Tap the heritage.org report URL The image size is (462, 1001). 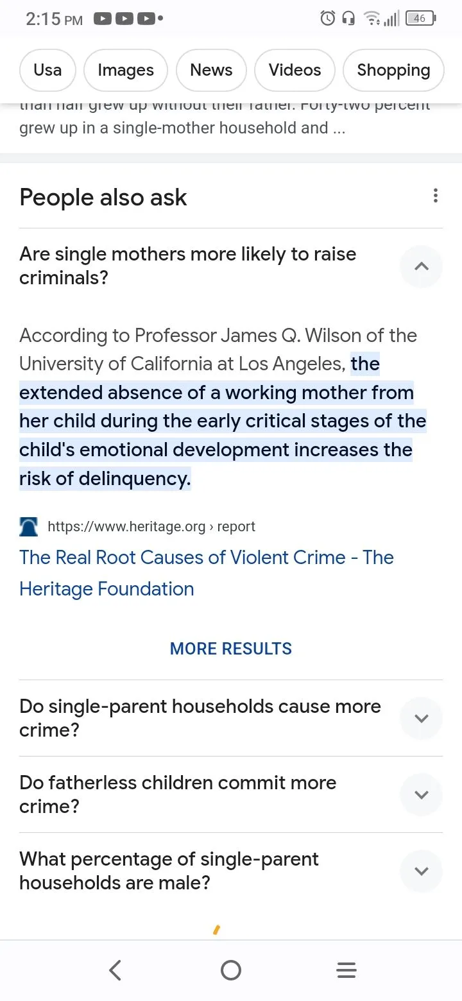[151, 527]
